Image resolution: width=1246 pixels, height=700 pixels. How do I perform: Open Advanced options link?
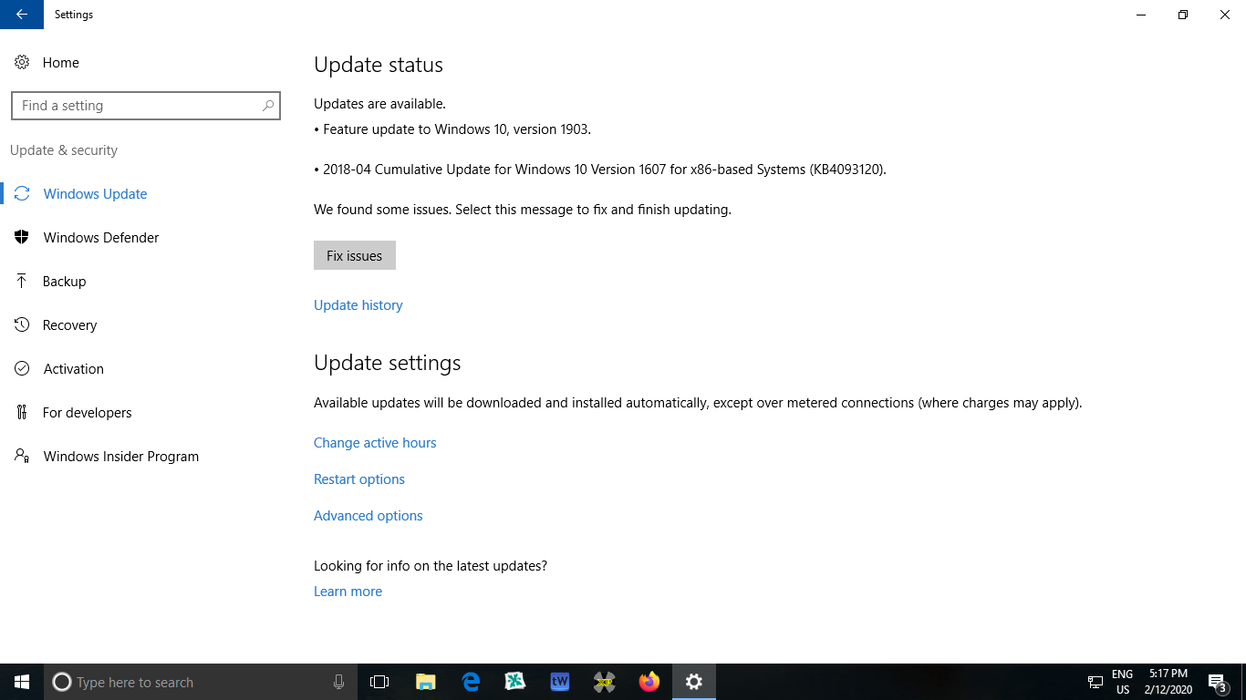pyautogui.click(x=369, y=516)
